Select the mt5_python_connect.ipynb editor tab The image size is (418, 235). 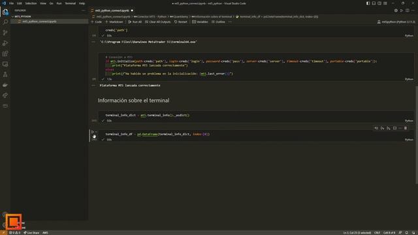[x=112, y=10]
